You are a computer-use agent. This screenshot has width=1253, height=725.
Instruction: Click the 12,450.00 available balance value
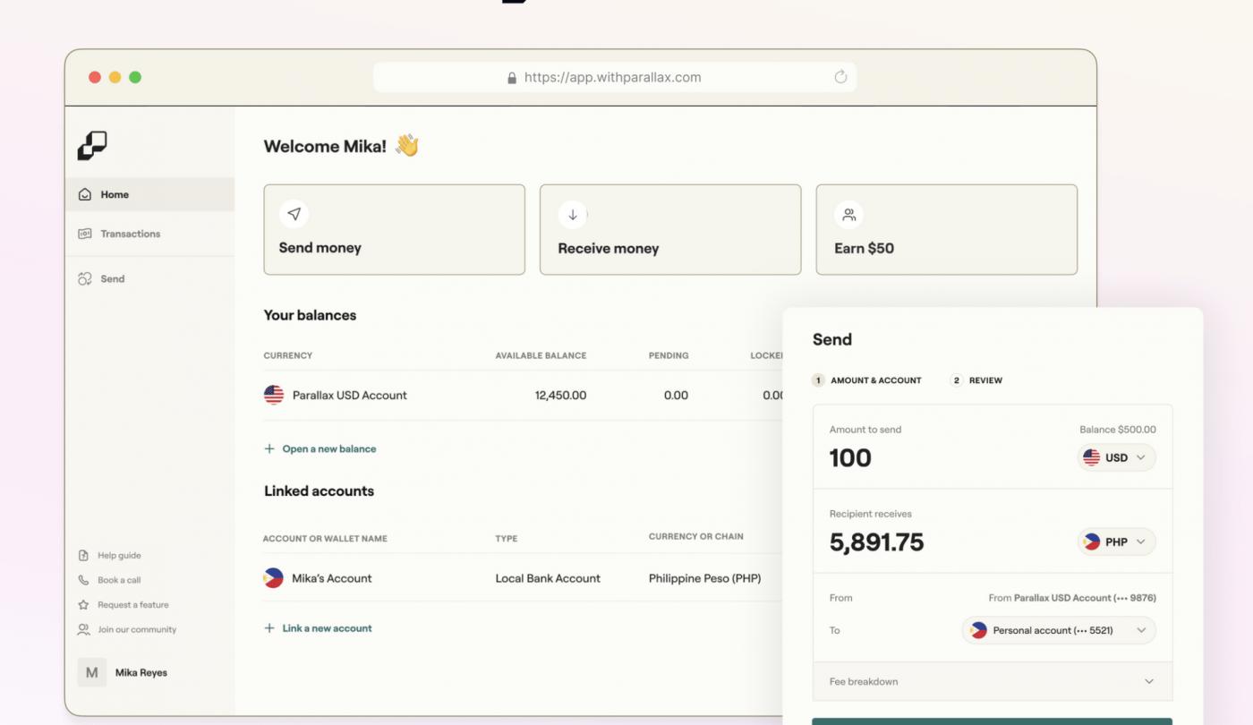561,395
